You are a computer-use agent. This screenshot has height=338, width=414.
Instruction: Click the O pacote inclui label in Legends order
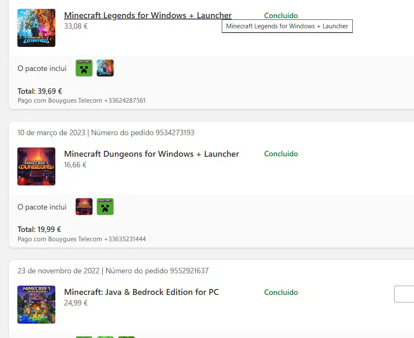point(42,68)
